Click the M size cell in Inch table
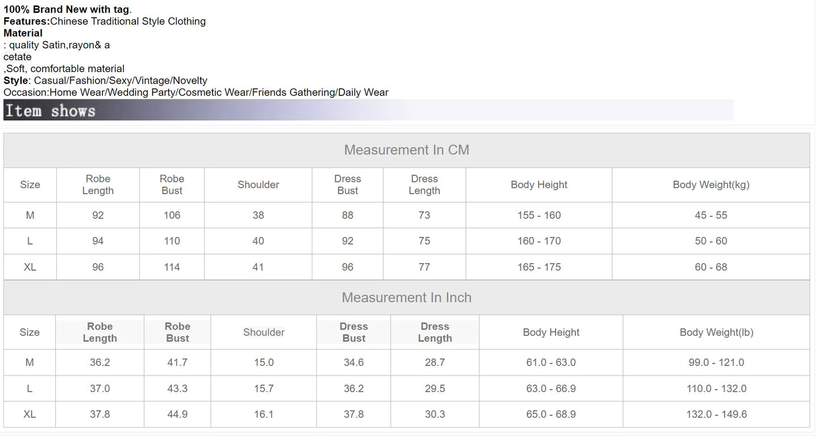 click(30, 362)
